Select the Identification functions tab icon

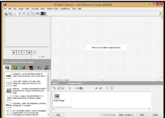47,67
